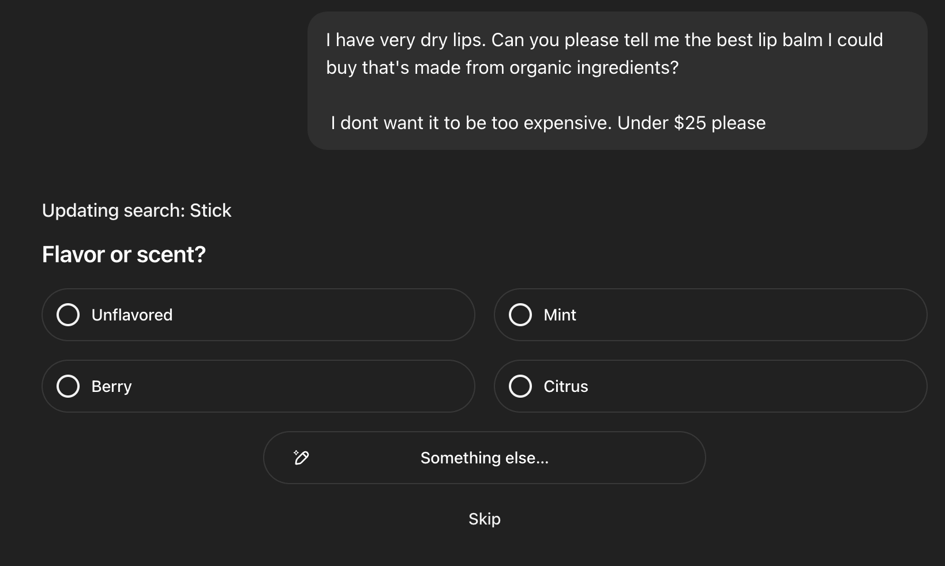The image size is (945, 566).
Task: Click the "Under $25 please" message line
Action: [x=691, y=123]
